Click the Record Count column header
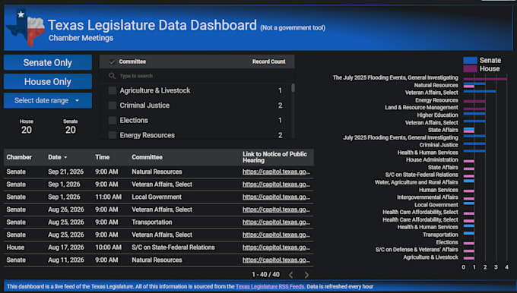Screen dimensions: 517x293 tap(268, 61)
